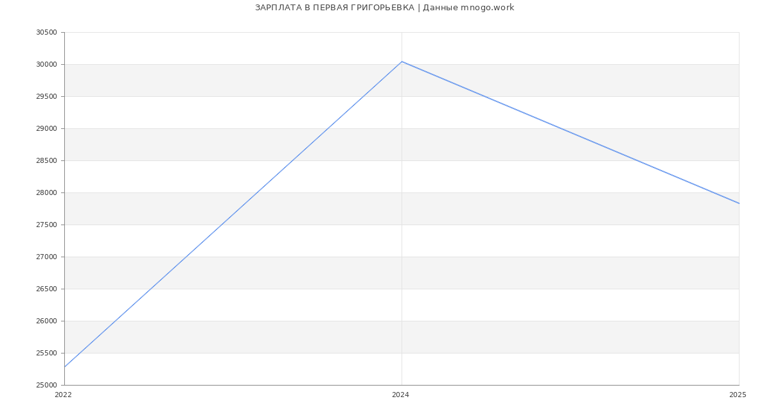Screen dimensions: 771x417
Task: Click the y-axis label 27500
Action: (46, 225)
